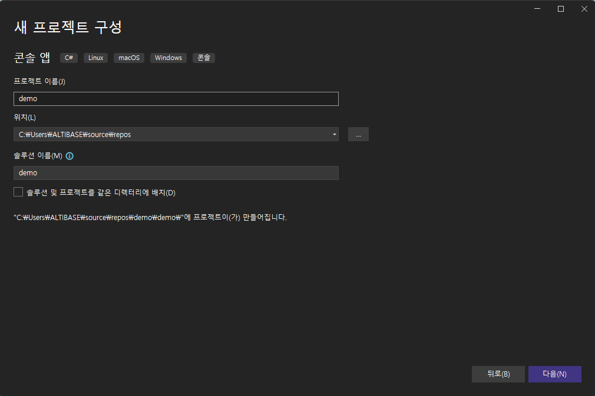The width and height of the screenshot is (595, 396).
Task: Click the solution name info icon
Action: 70,156
